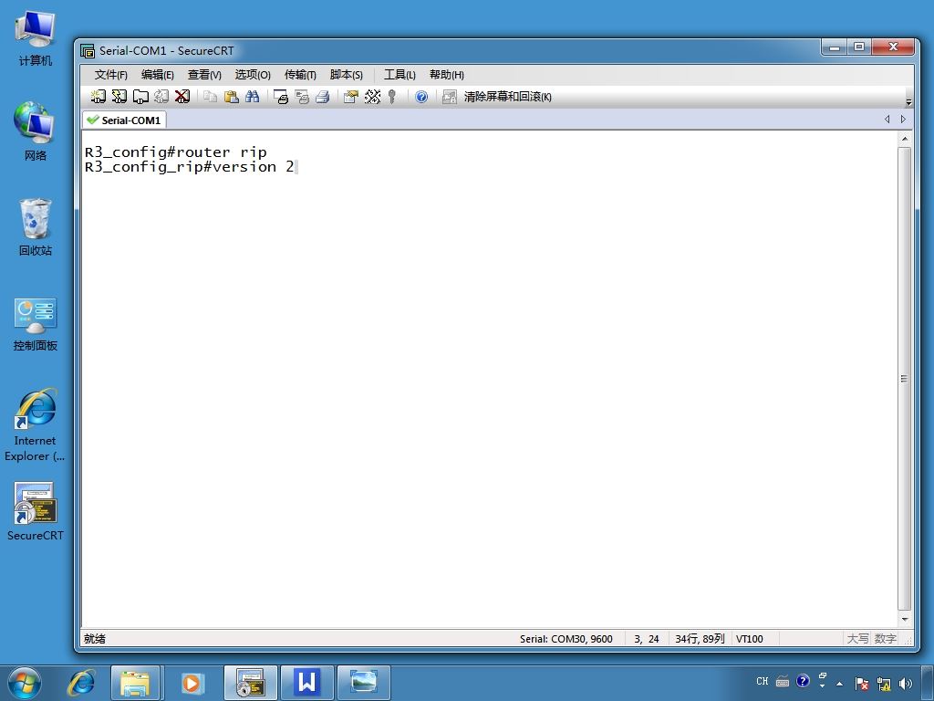Open Global Options tools icon

(x=372, y=97)
